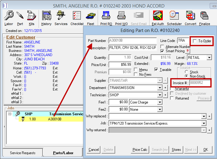
Task: Click the Finalize calculator icon
Action: coord(205,18)
